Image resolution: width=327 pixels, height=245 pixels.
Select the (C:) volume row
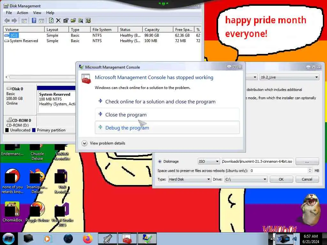pos(102,35)
